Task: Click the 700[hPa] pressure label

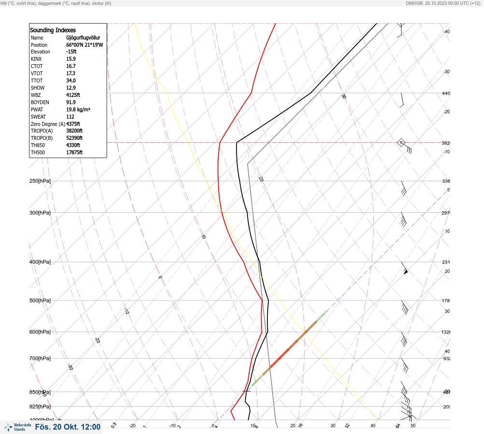Action: 40,358
